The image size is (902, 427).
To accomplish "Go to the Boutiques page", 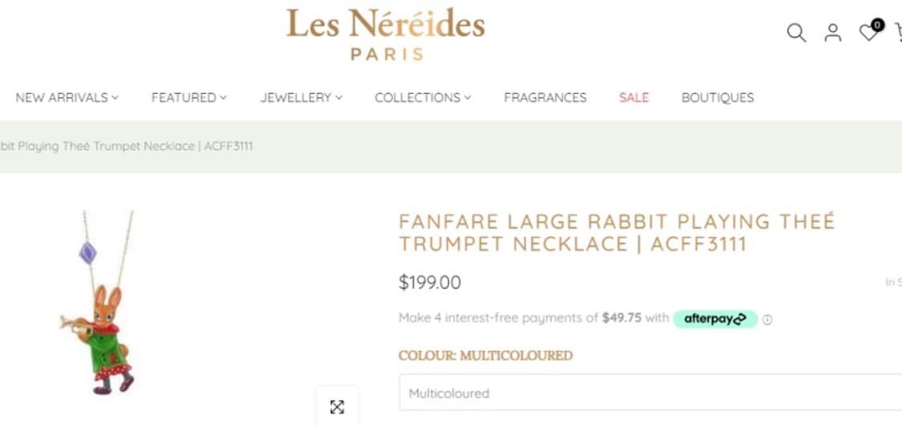I will coord(718,98).
